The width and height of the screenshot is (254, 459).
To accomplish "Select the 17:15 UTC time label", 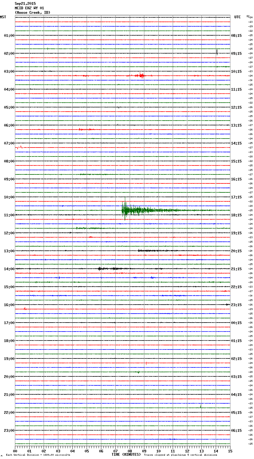I will (236, 197).
